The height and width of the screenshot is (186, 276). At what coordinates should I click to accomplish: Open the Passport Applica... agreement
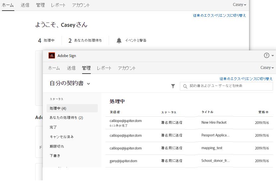[215, 135]
